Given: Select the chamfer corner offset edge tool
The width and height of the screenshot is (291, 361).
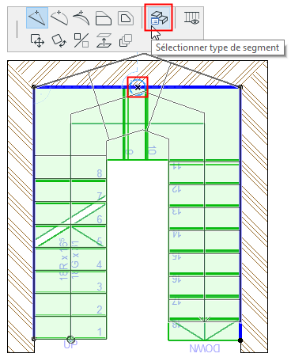Looking at the screenshot, I should pos(104,18).
